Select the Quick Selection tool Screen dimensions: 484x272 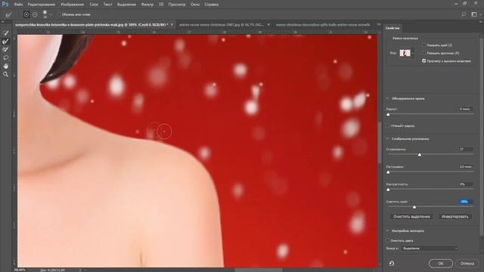tap(5, 33)
